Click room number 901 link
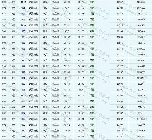Viewport: 152px width, 140px height. point(23,8)
